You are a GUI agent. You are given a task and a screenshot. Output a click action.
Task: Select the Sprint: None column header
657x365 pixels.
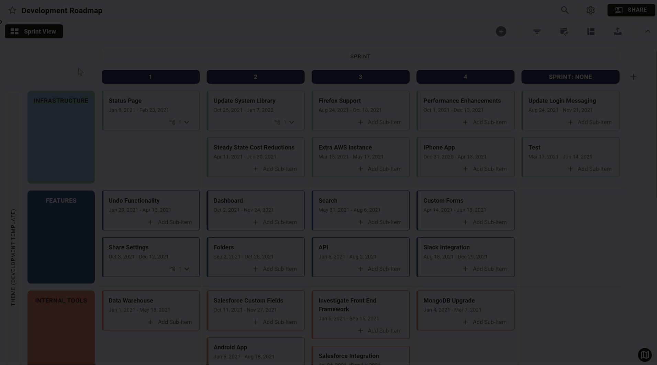(x=570, y=77)
